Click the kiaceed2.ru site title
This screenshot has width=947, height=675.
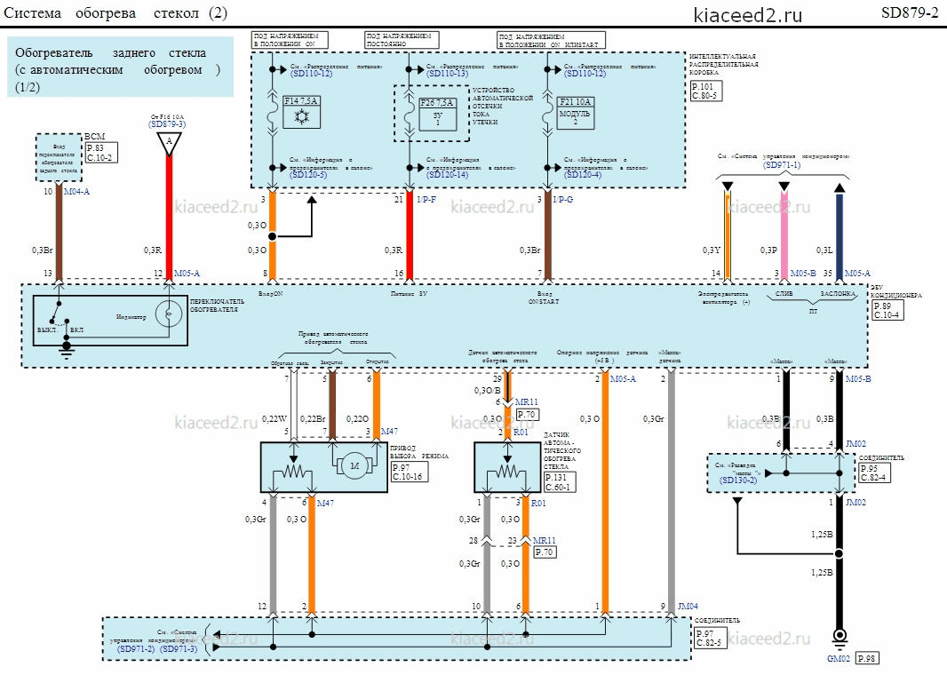tap(748, 14)
